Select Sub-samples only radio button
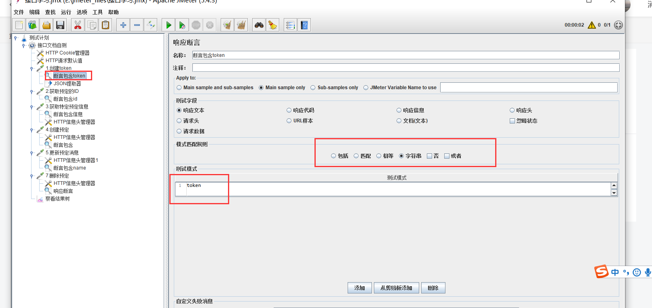Viewport: 652px width, 308px height. (334, 88)
